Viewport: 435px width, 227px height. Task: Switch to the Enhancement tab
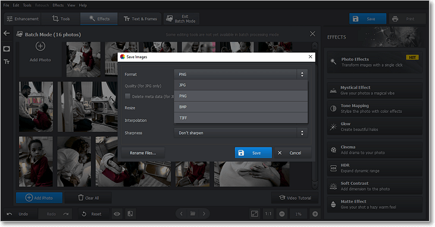click(23, 19)
